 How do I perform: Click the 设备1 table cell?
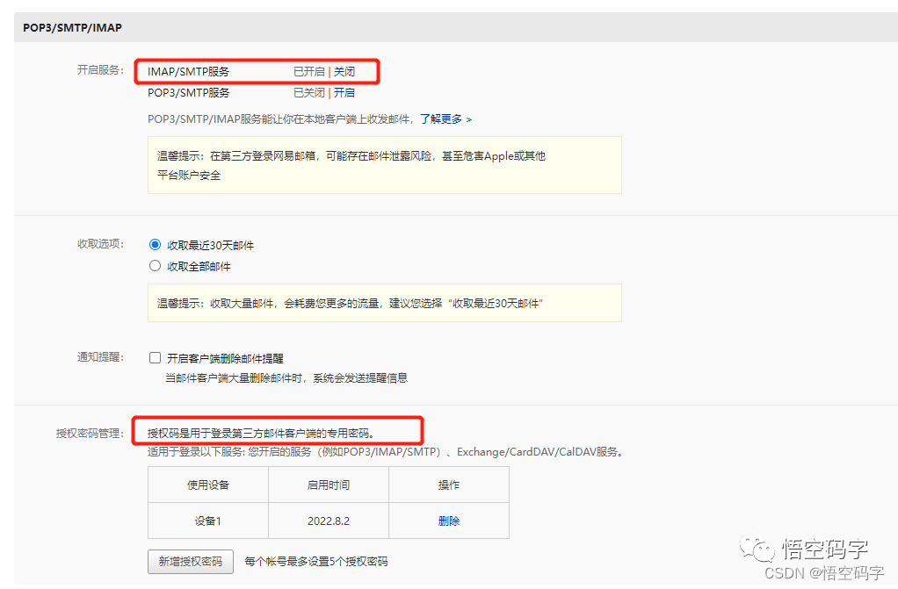[x=208, y=521]
